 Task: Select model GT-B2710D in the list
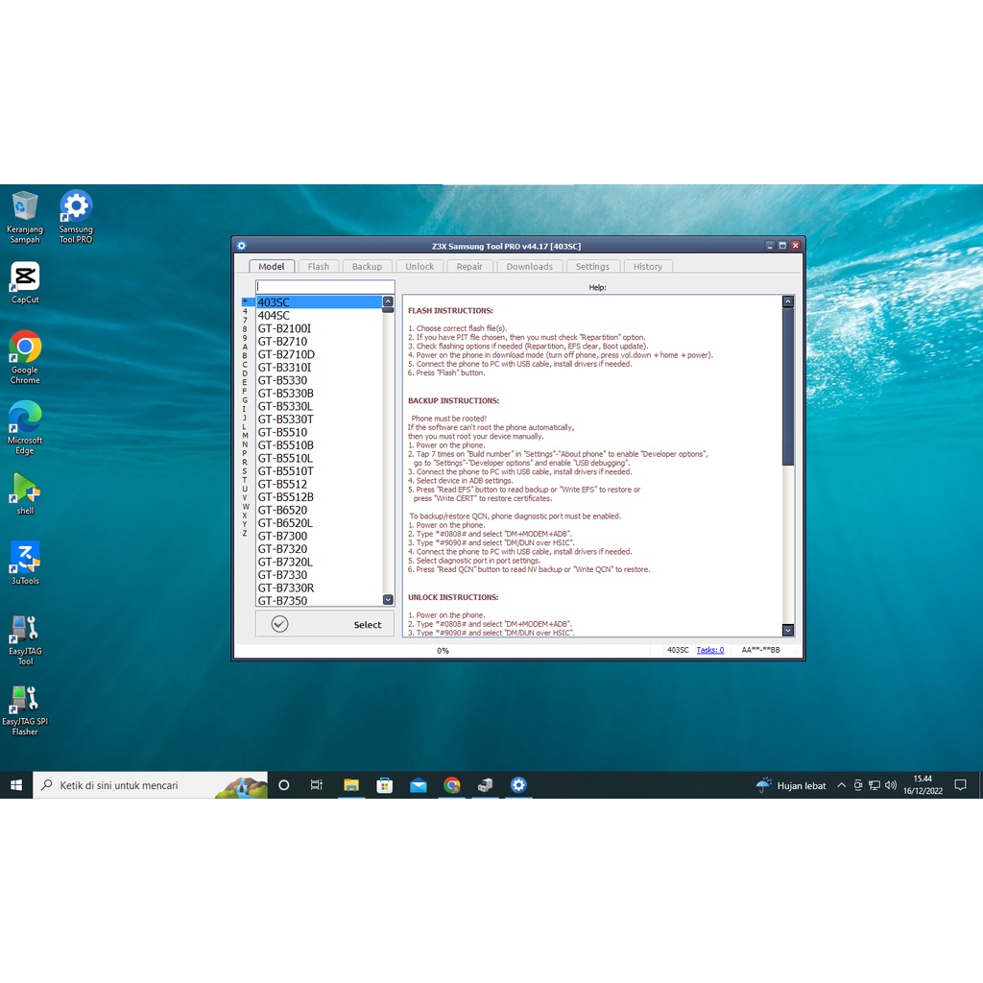(x=319, y=354)
